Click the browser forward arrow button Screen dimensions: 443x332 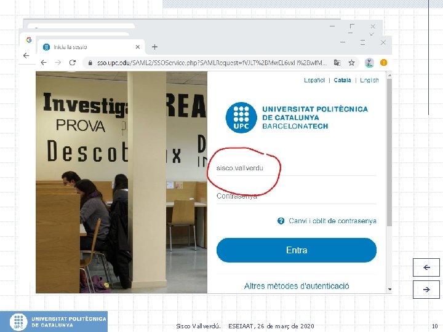[x=58, y=62]
